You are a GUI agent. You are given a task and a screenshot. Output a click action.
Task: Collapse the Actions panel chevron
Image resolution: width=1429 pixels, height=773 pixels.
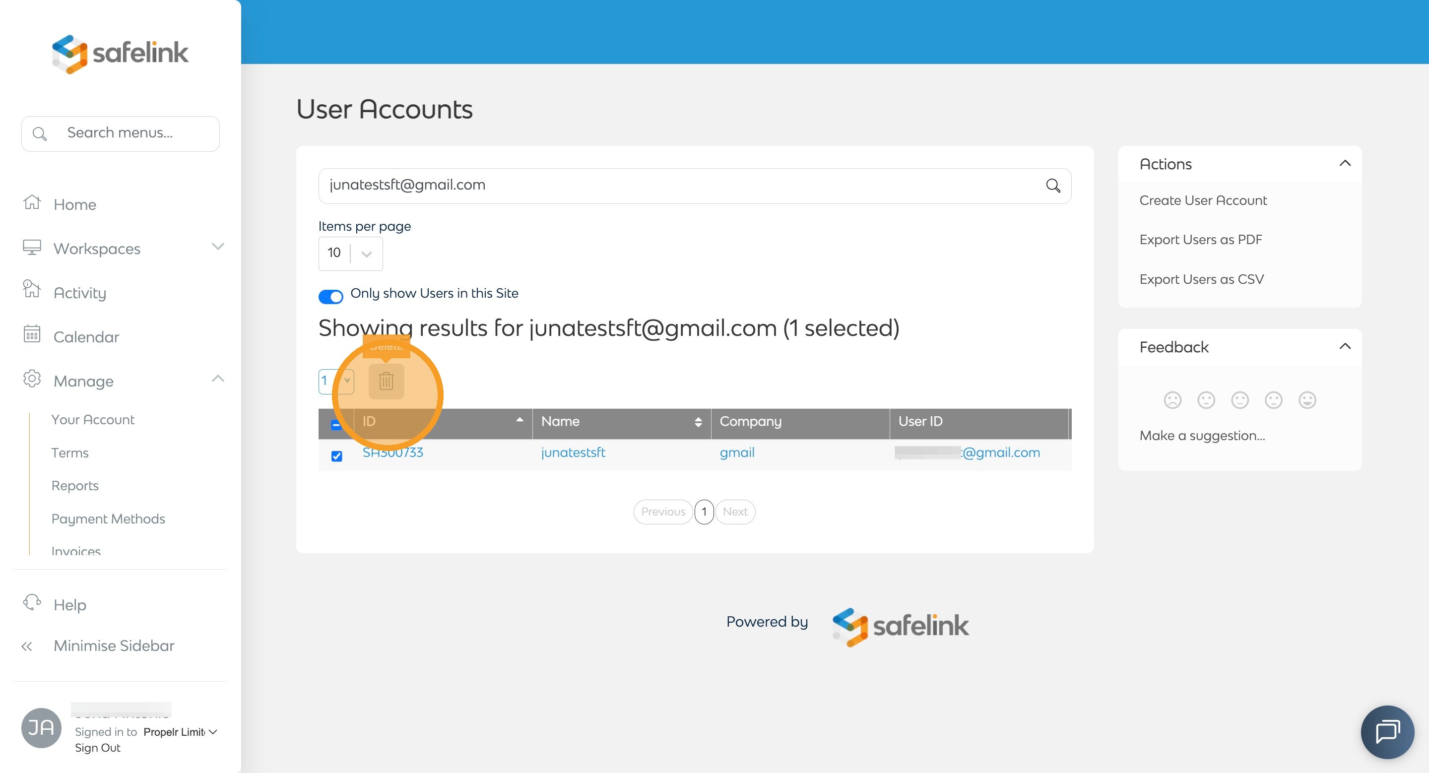coord(1344,164)
